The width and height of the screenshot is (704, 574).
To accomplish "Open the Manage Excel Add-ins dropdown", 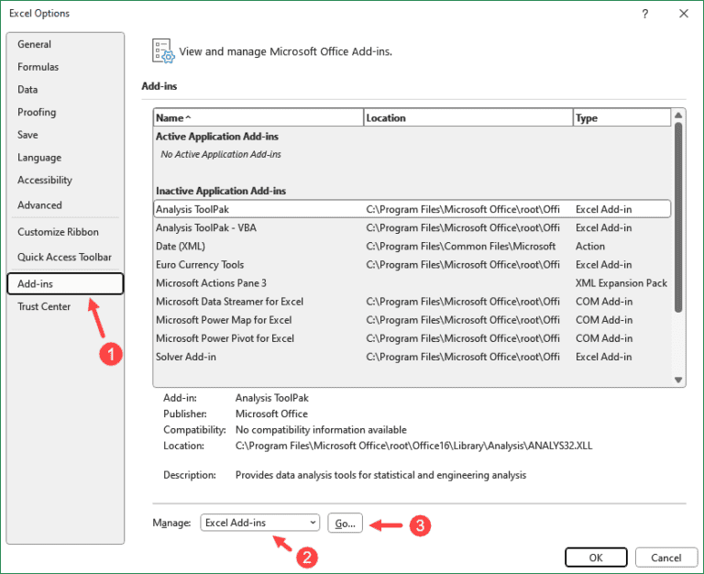I will point(260,523).
